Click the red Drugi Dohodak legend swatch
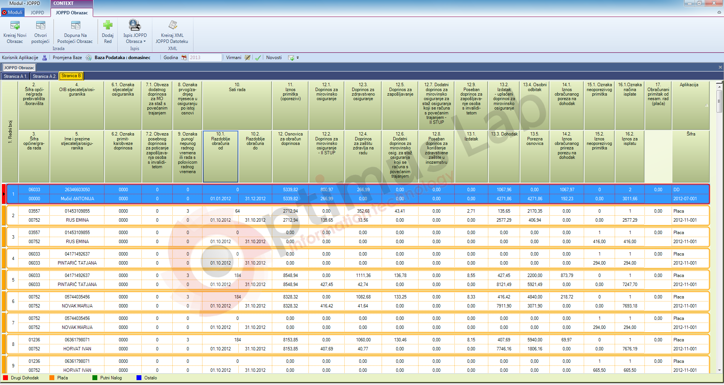 click(5, 378)
